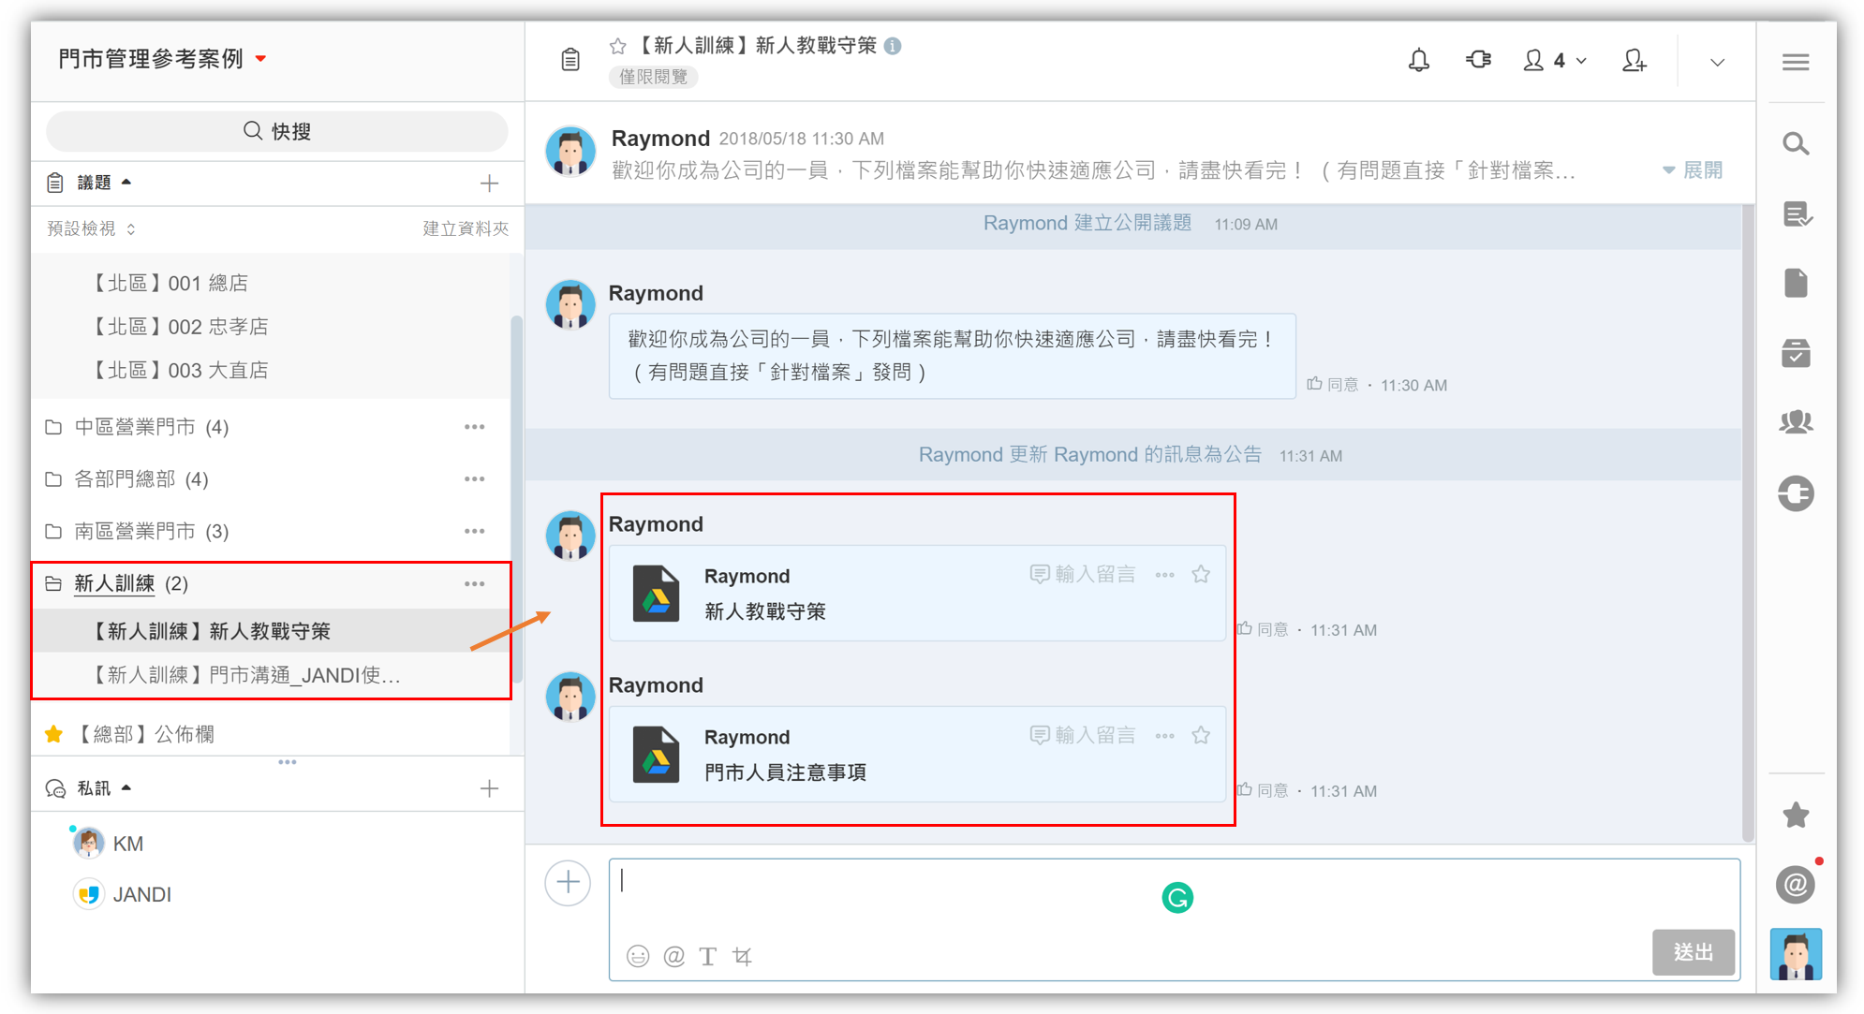Collapse the 議題 section in the sidebar
Viewport: 1864px width, 1014px height.
pyautogui.click(x=125, y=182)
